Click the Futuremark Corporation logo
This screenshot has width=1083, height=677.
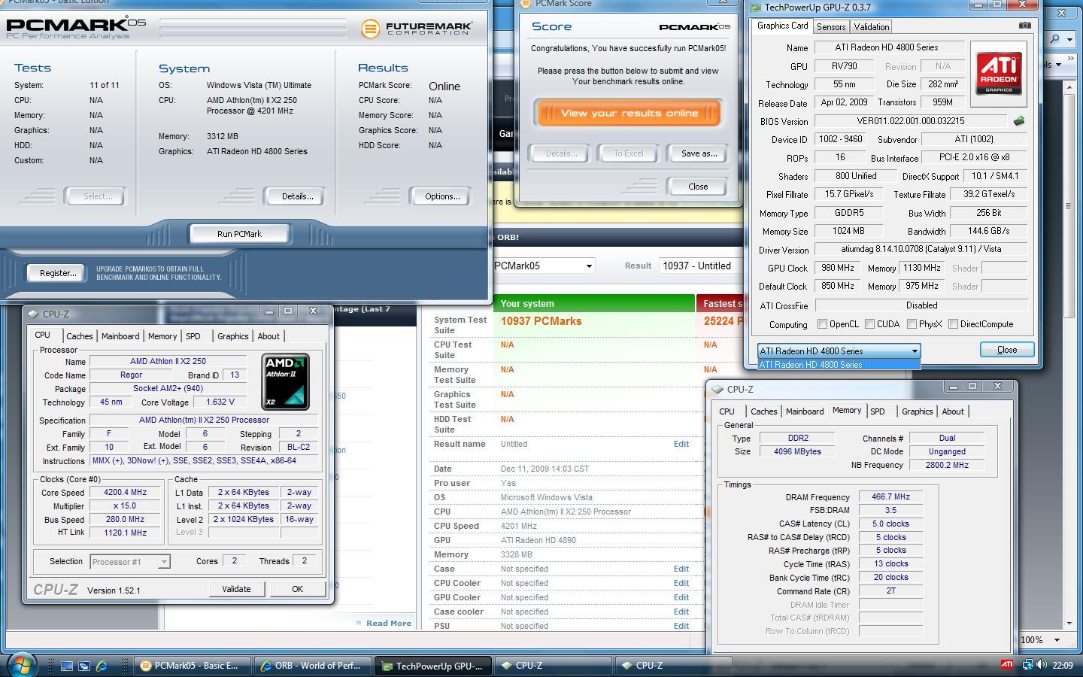(x=416, y=29)
